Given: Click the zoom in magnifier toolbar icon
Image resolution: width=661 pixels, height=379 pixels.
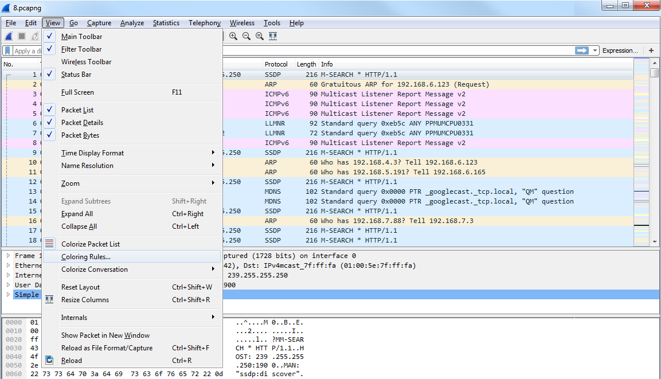Looking at the screenshot, I should click(x=233, y=36).
